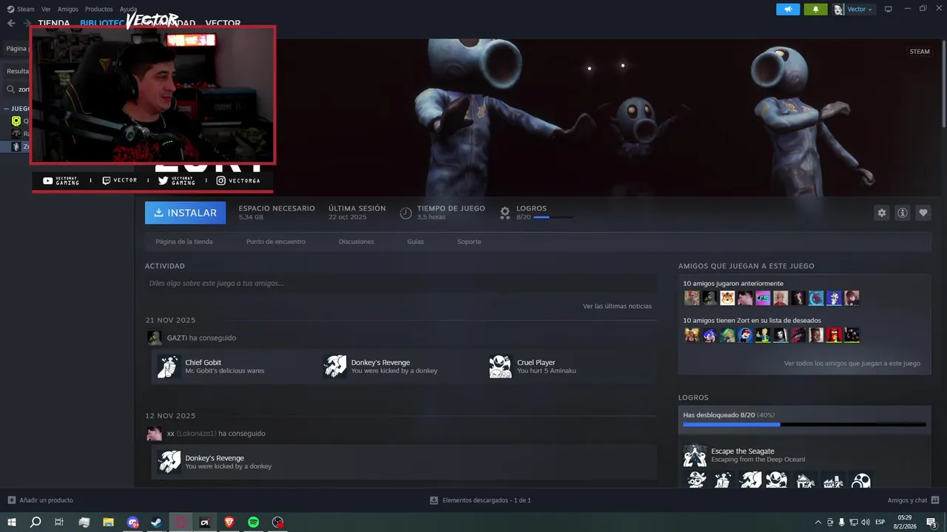Go to the TIENDA section
947x532 pixels.
click(x=53, y=23)
